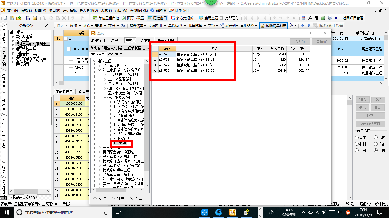Click the 替换(R) button
Viewport: 389px width, 218px height.
[321, 42]
